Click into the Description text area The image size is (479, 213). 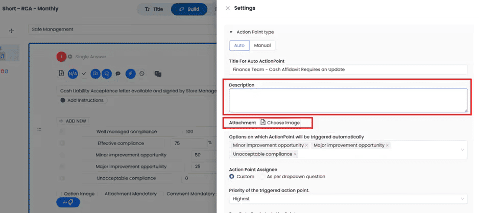348,100
